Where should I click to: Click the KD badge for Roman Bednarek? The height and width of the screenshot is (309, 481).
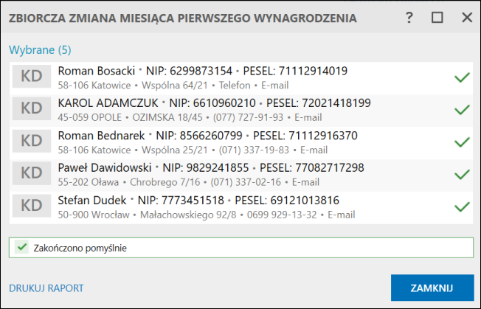[x=32, y=142]
